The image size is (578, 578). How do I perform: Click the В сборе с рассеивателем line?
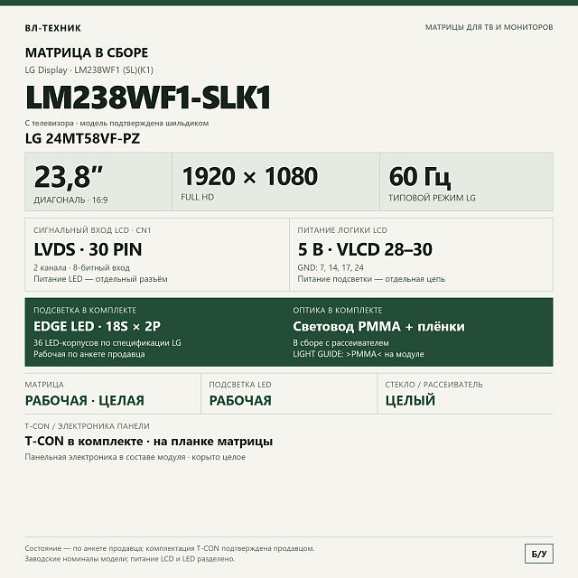[x=340, y=343]
